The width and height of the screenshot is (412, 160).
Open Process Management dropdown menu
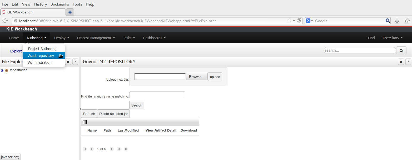(x=96, y=38)
